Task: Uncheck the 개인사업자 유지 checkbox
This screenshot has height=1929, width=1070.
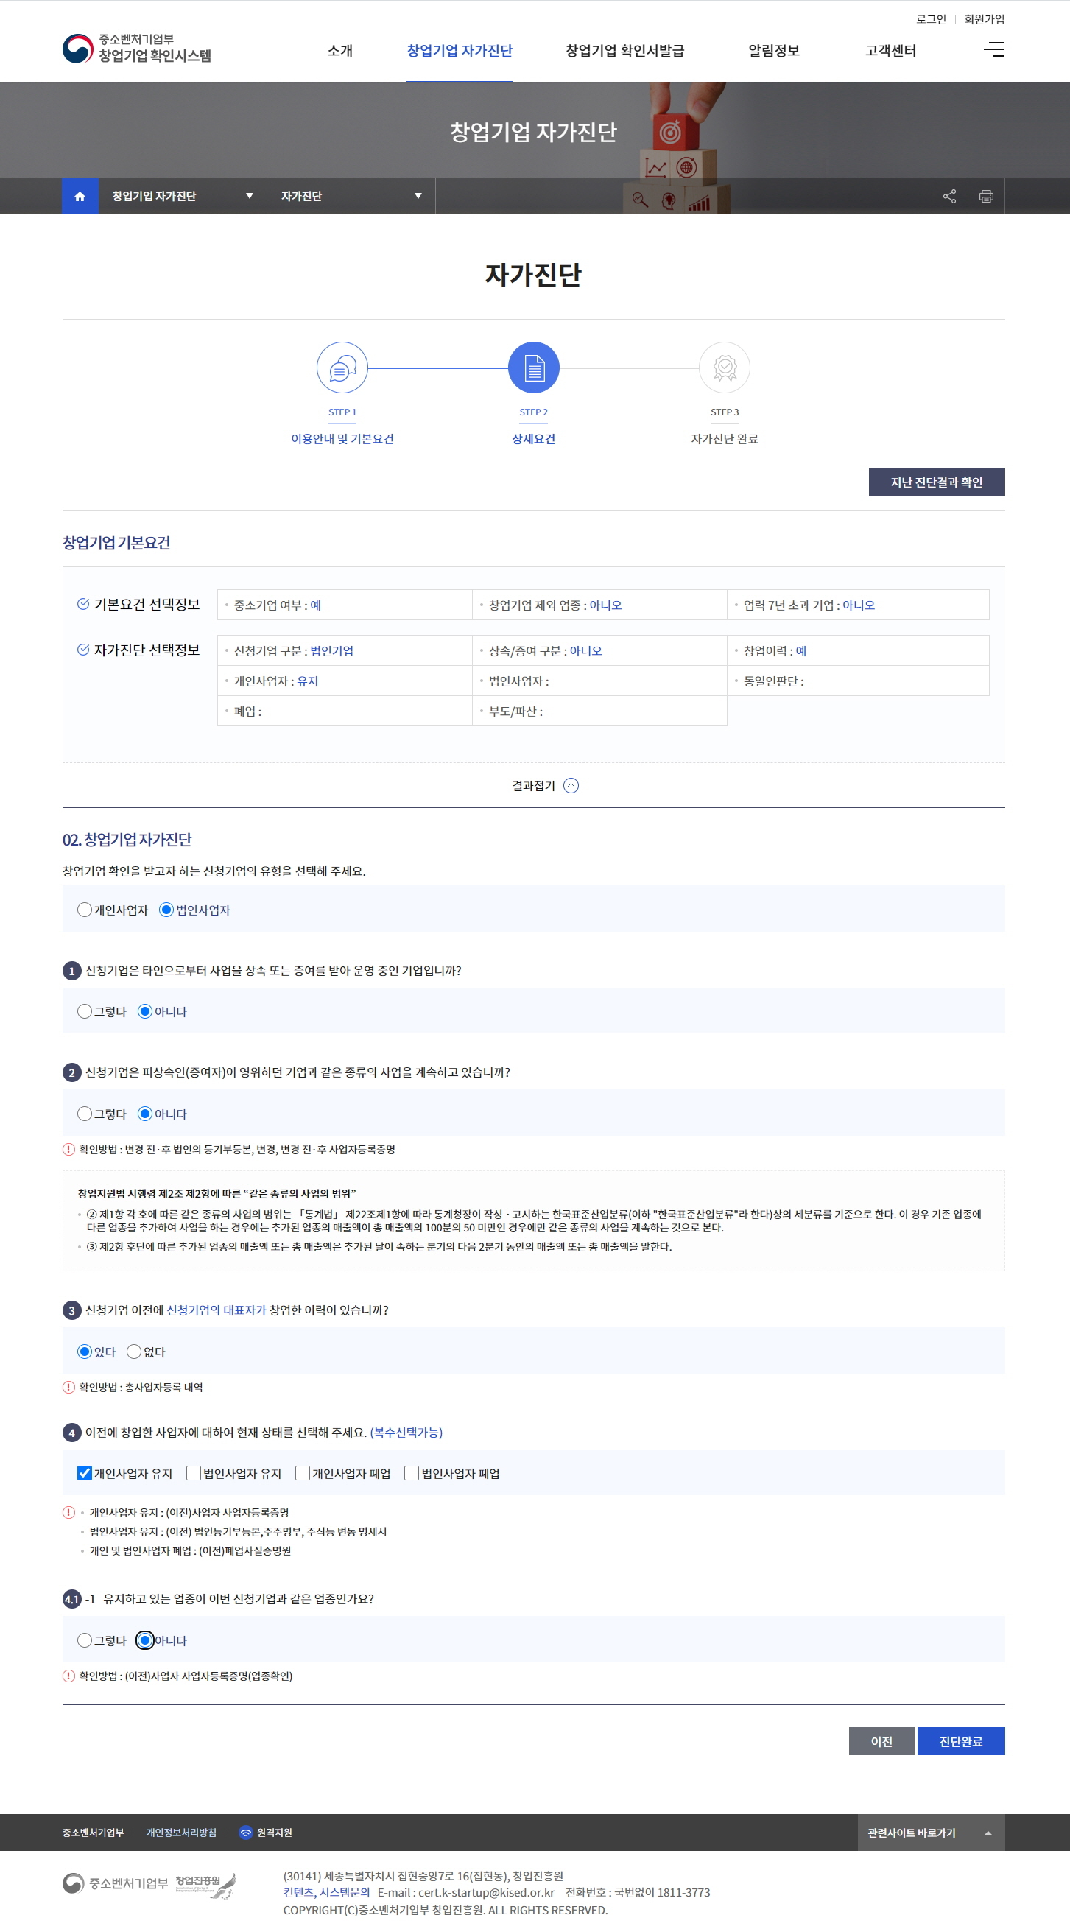Action: (85, 1474)
